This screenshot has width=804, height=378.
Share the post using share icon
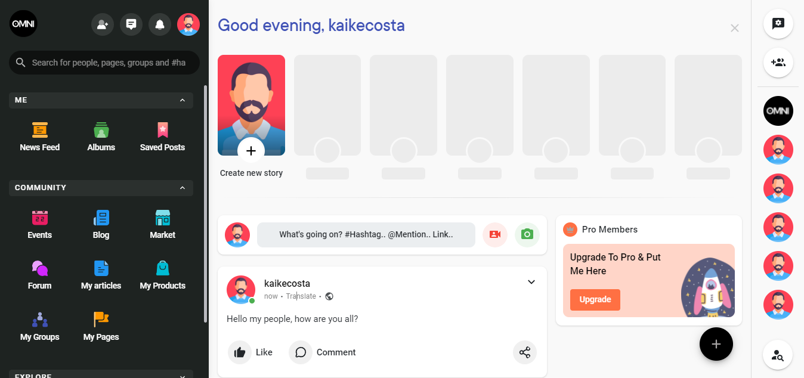click(525, 352)
